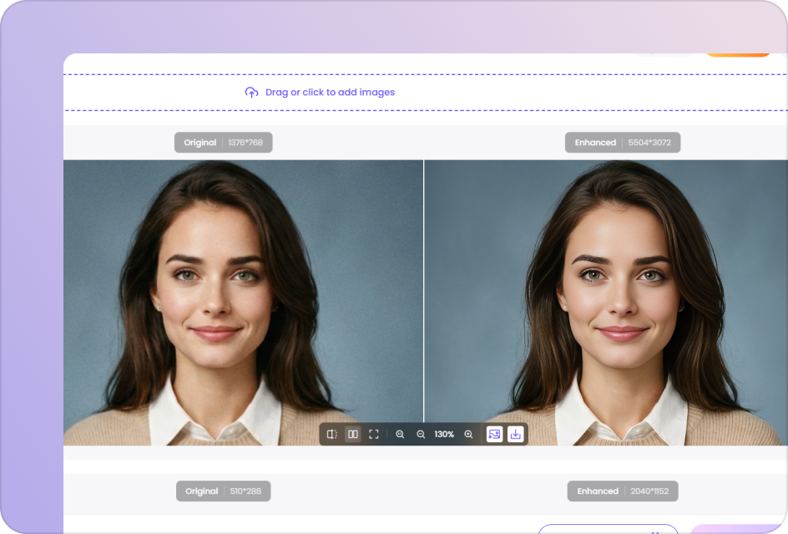Image resolution: width=788 pixels, height=534 pixels.
Task: Zoom out of the image preview
Action: [x=421, y=434]
